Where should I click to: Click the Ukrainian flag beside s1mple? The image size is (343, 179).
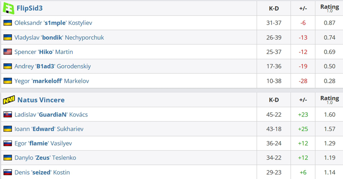(x=7, y=23)
